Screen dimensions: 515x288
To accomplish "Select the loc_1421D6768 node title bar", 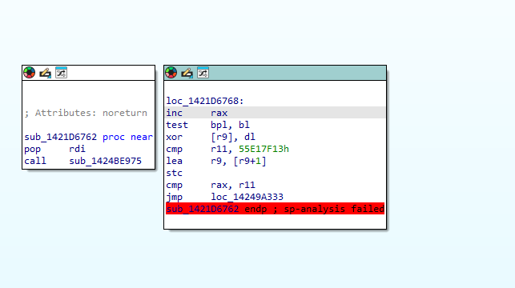I will (276, 73).
